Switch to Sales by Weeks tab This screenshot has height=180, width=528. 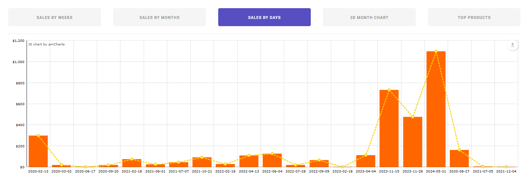[x=55, y=17]
